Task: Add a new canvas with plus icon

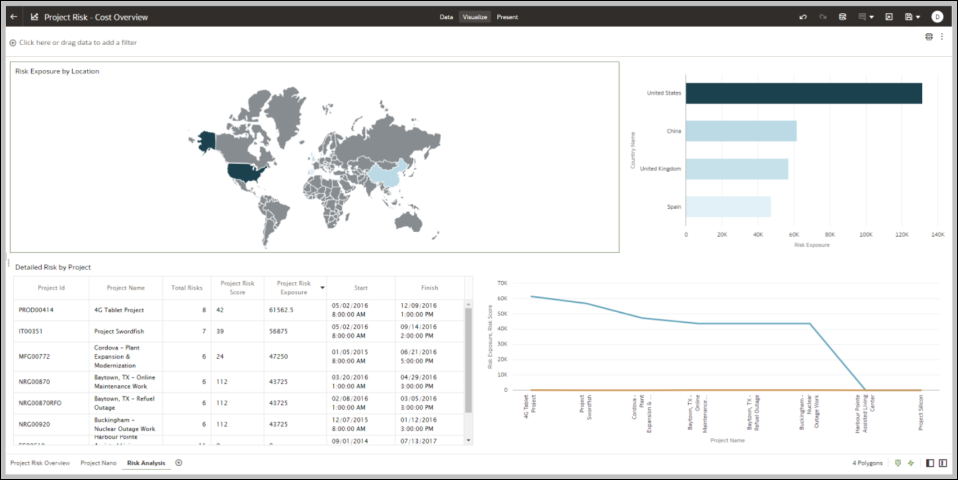Action: [x=179, y=462]
